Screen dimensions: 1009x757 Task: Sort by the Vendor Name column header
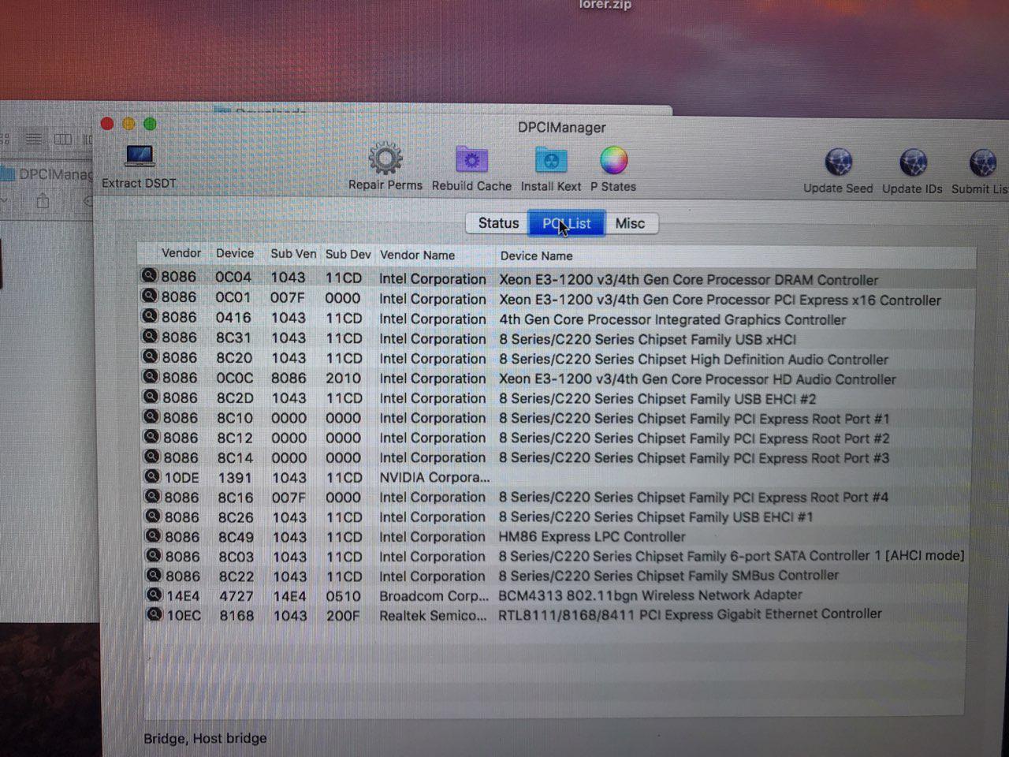coord(417,255)
